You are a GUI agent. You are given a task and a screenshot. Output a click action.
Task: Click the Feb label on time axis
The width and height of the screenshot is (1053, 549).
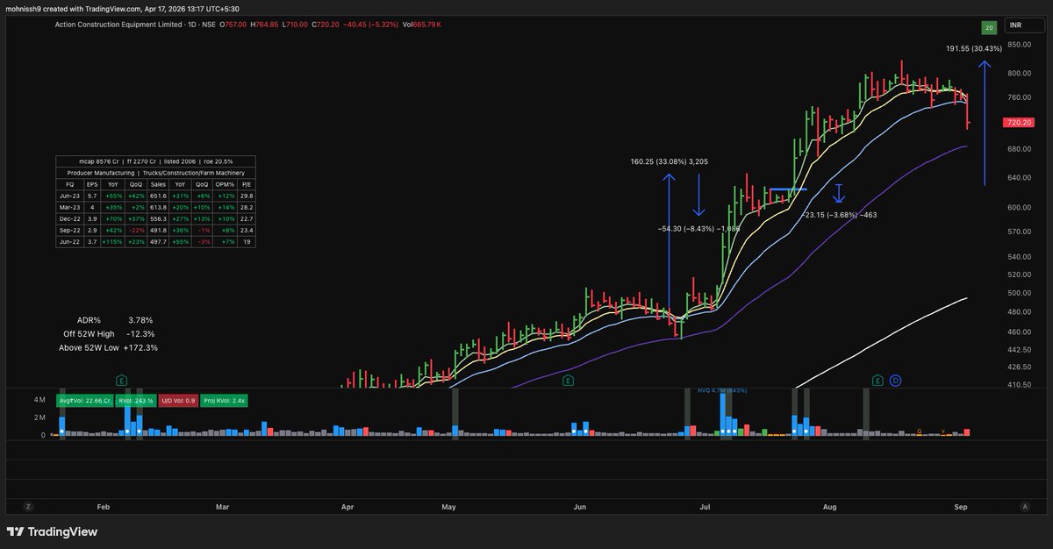[104, 507]
